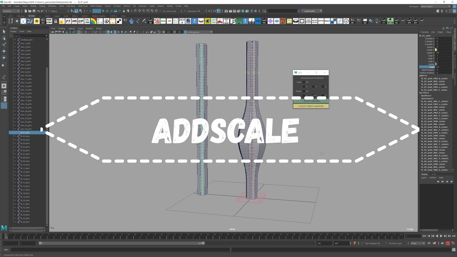Click the FT shelf icon
Viewport: 457px width, 257px height.
click(x=68, y=21)
